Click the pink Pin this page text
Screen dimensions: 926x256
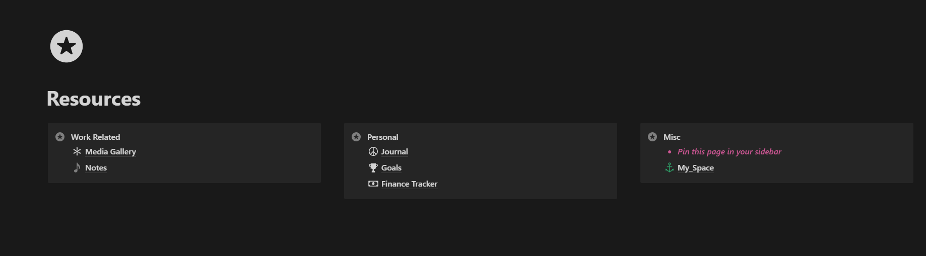pyautogui.click(x=730, y=151)
